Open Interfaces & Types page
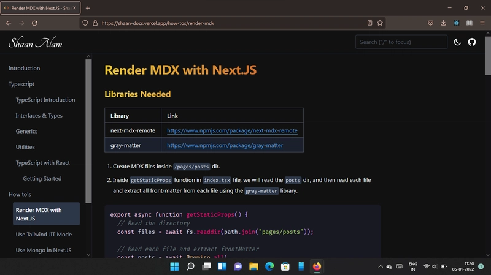This screenshot has width=491, height=275. coord(39,116)
